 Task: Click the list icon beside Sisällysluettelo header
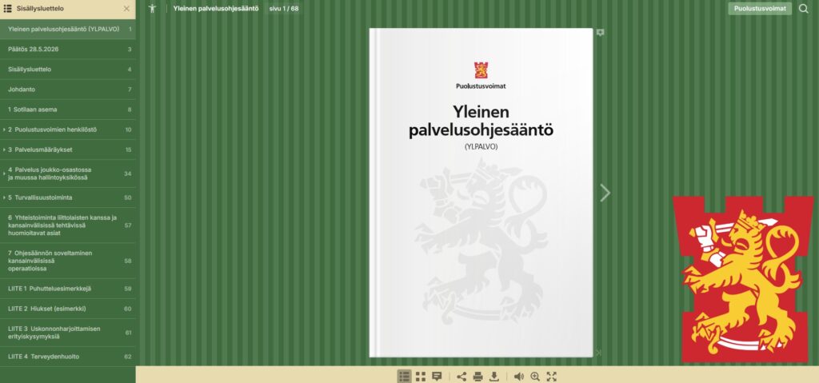[8, 8]
